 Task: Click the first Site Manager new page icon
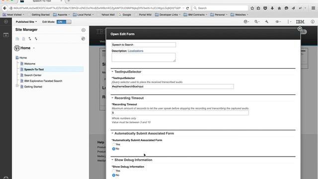click(17, 39)
